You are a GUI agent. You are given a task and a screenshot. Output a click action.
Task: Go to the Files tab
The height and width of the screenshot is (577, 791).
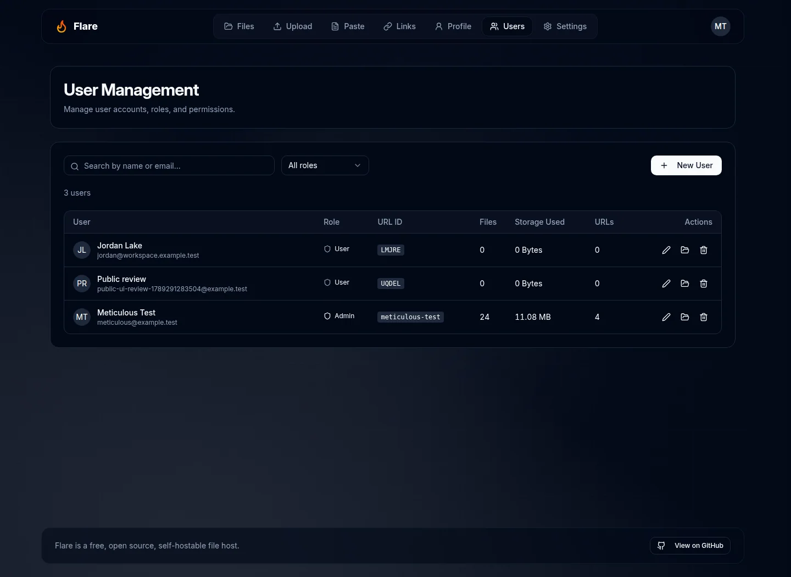coord(239,26)
